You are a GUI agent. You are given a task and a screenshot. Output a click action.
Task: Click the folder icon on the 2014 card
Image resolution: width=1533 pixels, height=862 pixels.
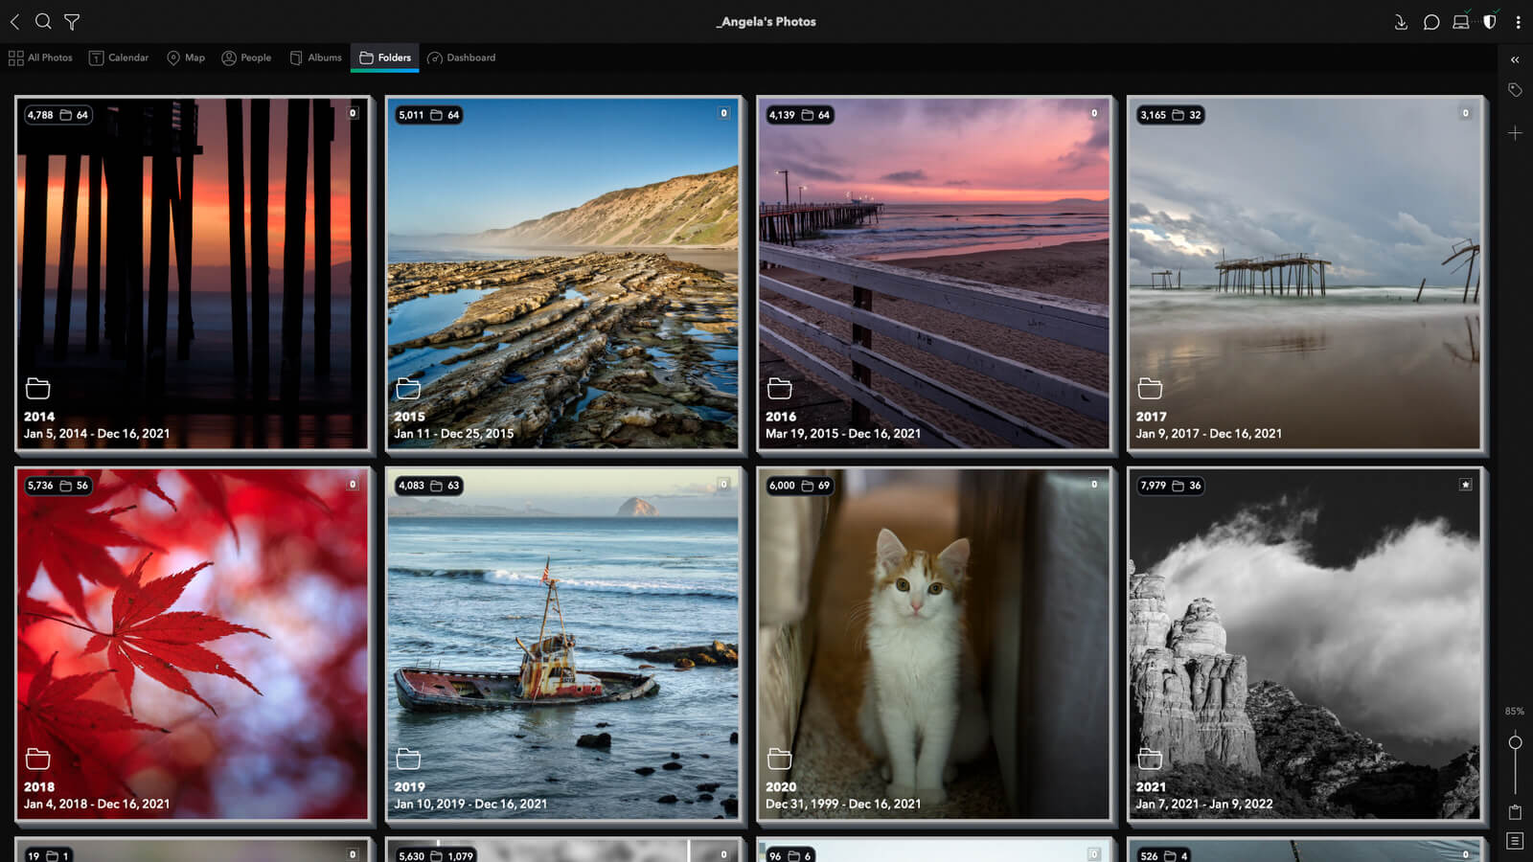tap(37, 388)
